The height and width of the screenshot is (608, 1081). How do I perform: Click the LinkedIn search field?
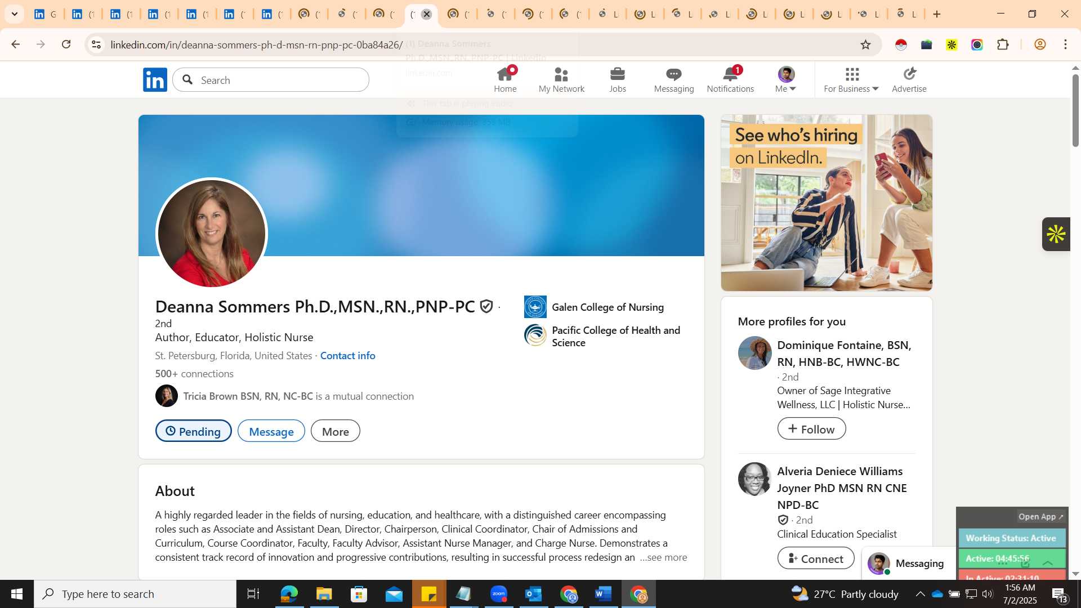coord(271,80)
